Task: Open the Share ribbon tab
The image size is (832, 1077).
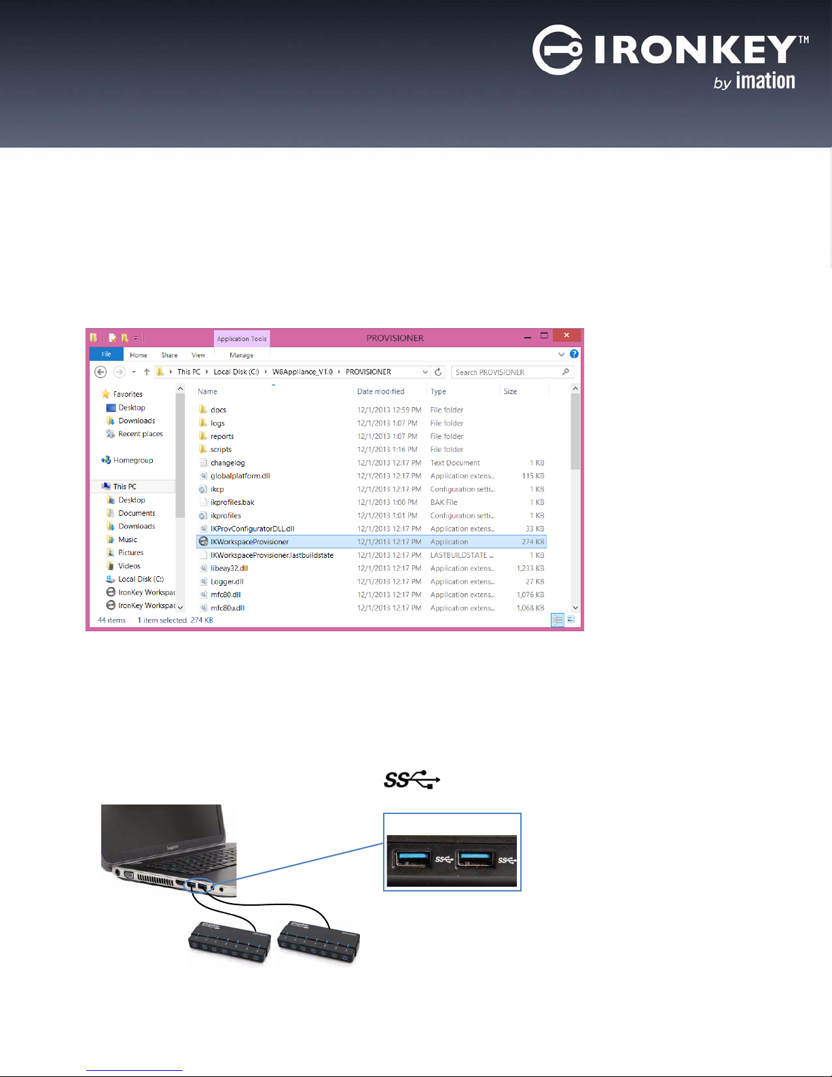Action: 169,355
